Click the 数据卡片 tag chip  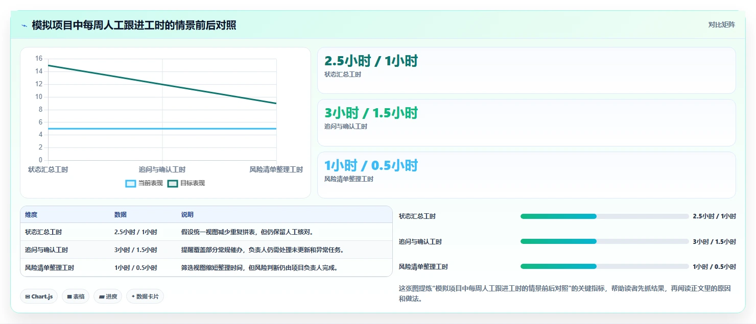click(145, 296)
